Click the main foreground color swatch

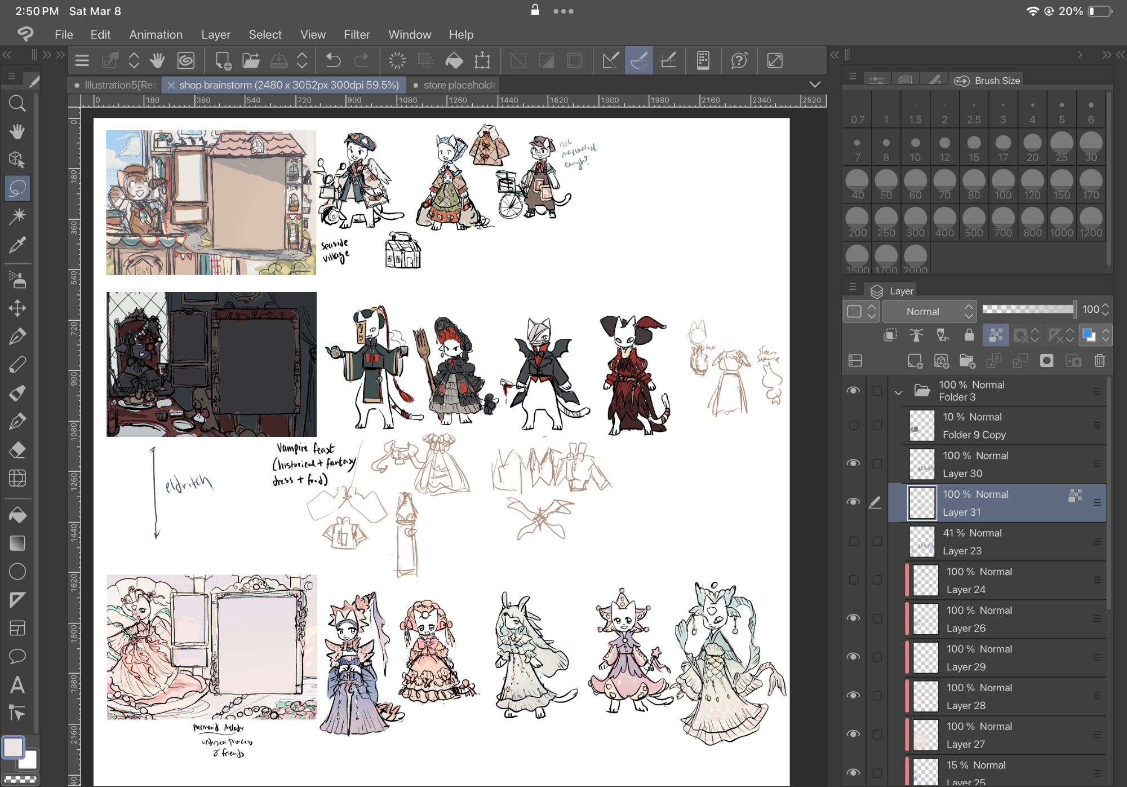[13, 748]
